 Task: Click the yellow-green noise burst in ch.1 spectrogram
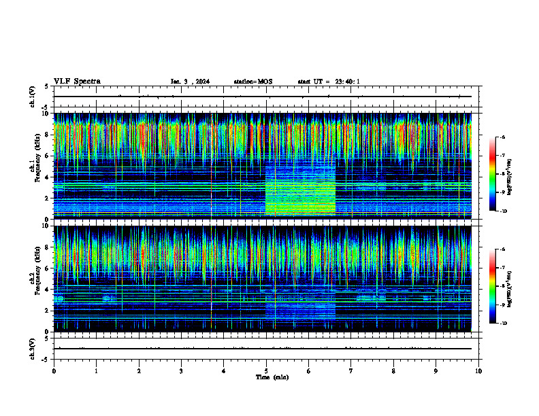click(300, 197)
